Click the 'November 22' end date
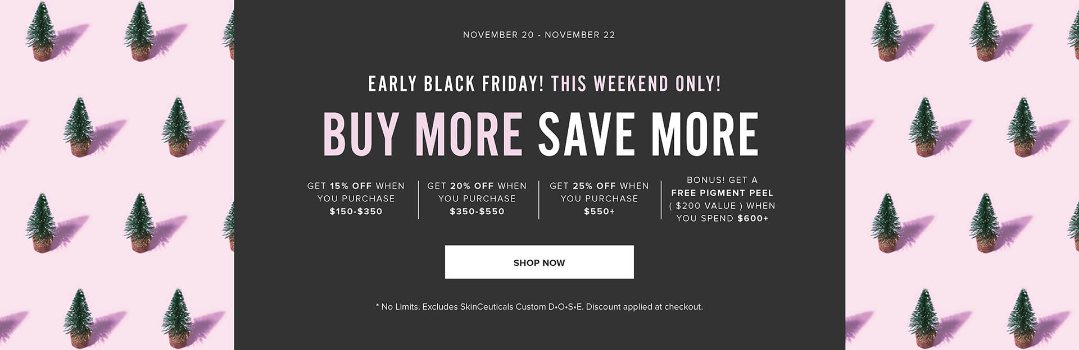 (x=580, y=35)
